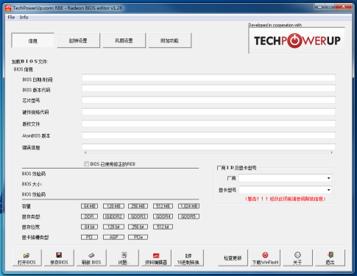The width and height of the screenshot is (357, 276).
Task: Click the 256 bit bus width indicator
Action: [x=138, y=227]
